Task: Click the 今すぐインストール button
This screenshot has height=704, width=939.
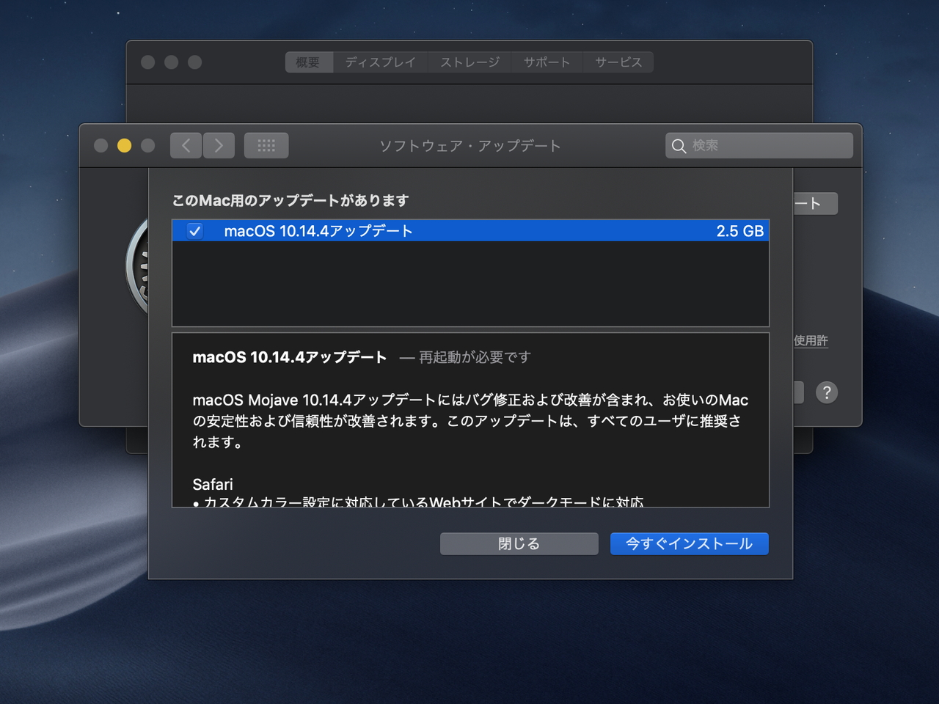Action: coord(688,543)
